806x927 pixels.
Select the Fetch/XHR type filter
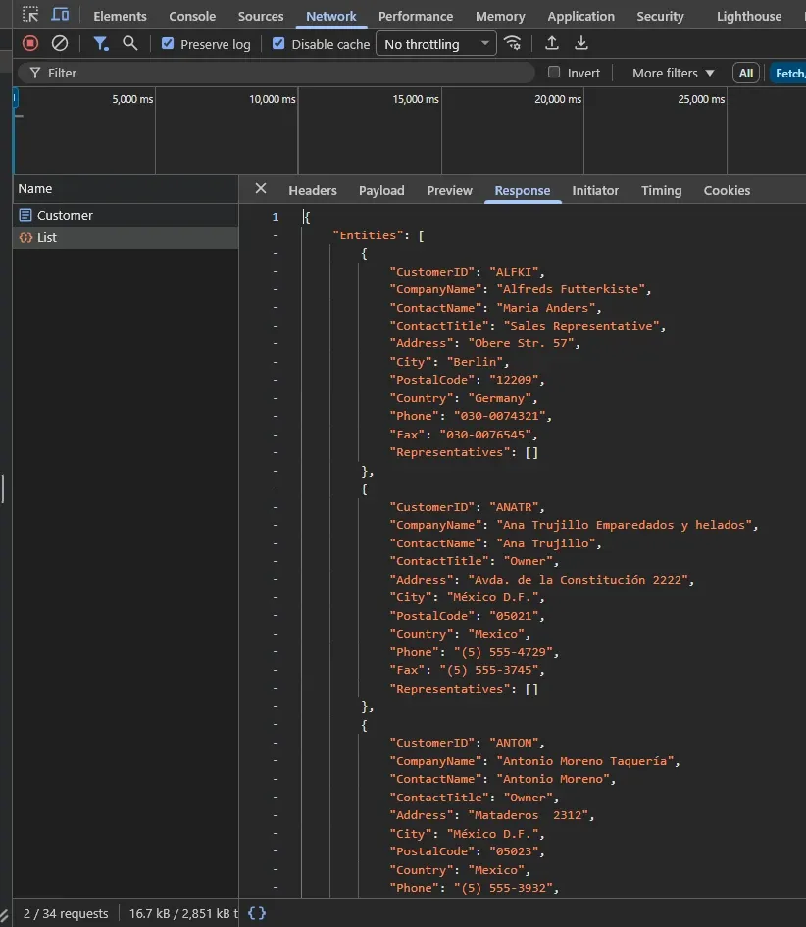[788, 73]
